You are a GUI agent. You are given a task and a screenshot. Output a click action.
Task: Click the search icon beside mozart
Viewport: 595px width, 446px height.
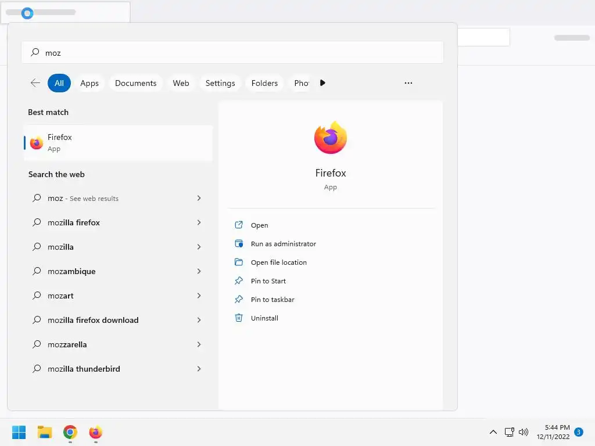[x=37, y=296]
